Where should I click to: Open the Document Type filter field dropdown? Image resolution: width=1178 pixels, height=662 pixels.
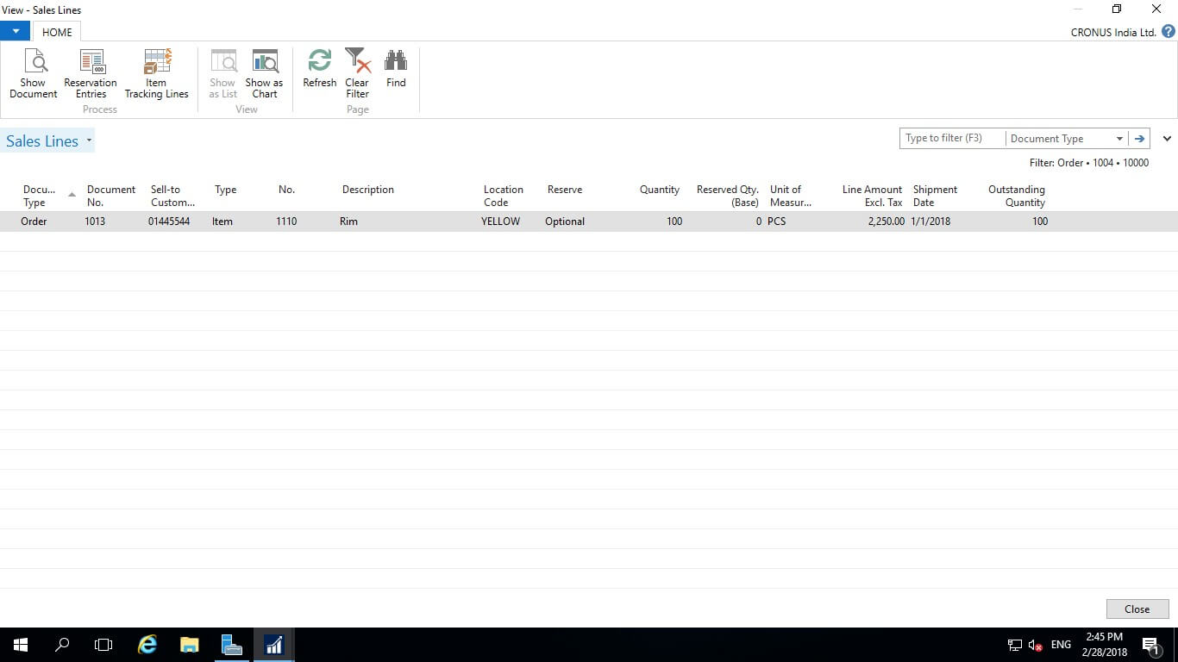pyautogui.click(x=1119, y=139)
